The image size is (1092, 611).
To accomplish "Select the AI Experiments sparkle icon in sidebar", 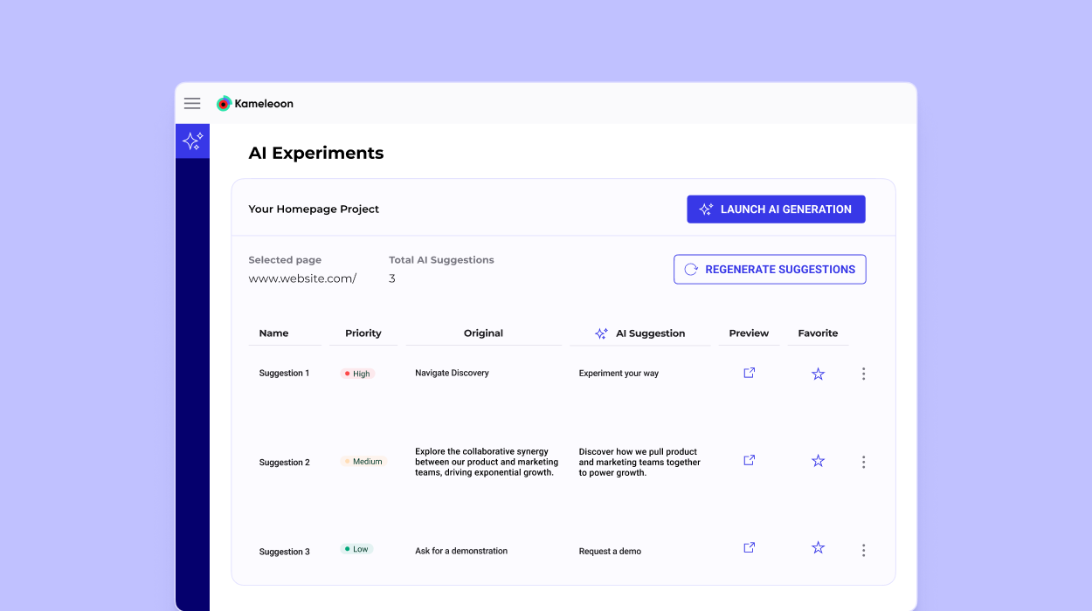I will coord(192,141).
